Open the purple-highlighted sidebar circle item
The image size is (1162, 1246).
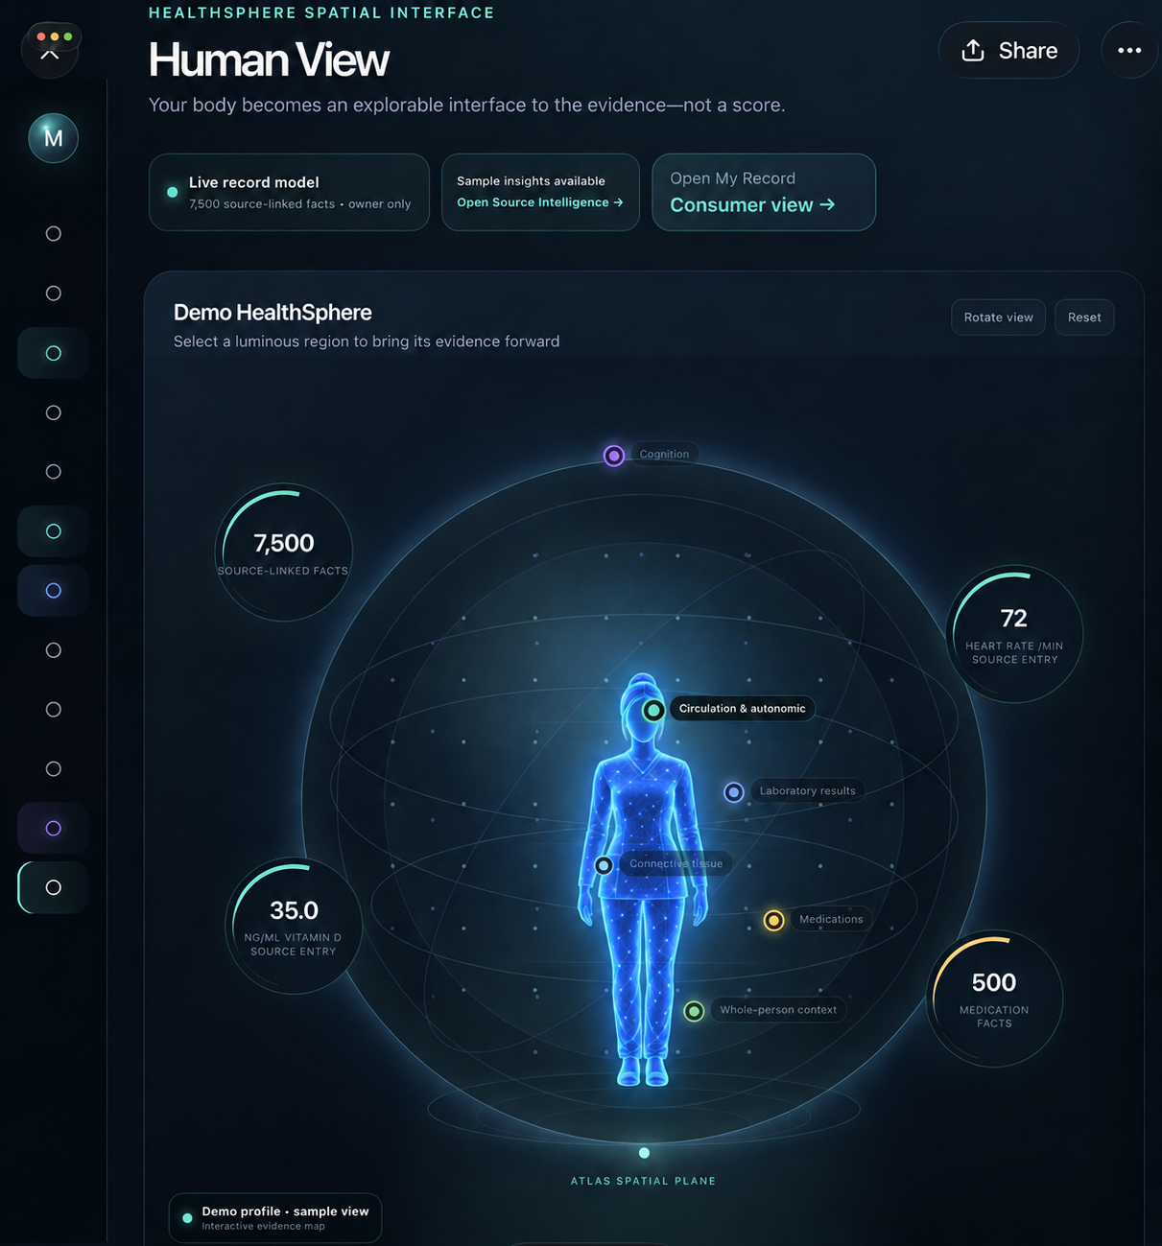[x=54, y=828]
